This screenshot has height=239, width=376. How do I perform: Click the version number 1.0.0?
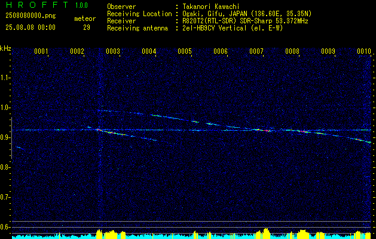click(x=81, y=5)
